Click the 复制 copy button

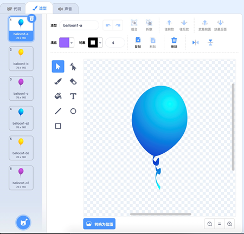pos(138,43)
